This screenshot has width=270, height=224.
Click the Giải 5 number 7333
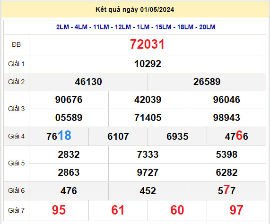pyautogui.click(x=148, y=155)
